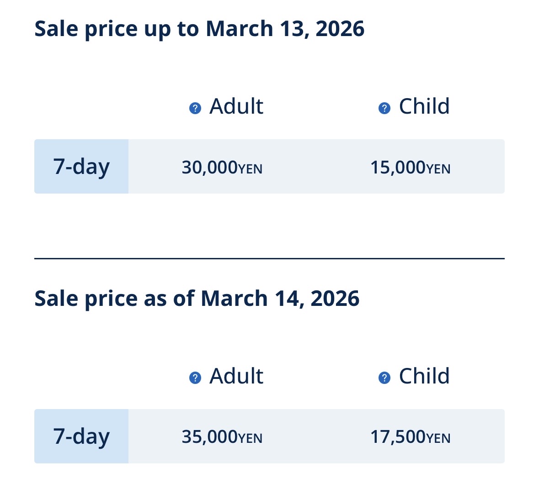Open Child help icon under March 14 prices
The height and width of the screenshot is (478, 539).
click(x=384, y=378)
